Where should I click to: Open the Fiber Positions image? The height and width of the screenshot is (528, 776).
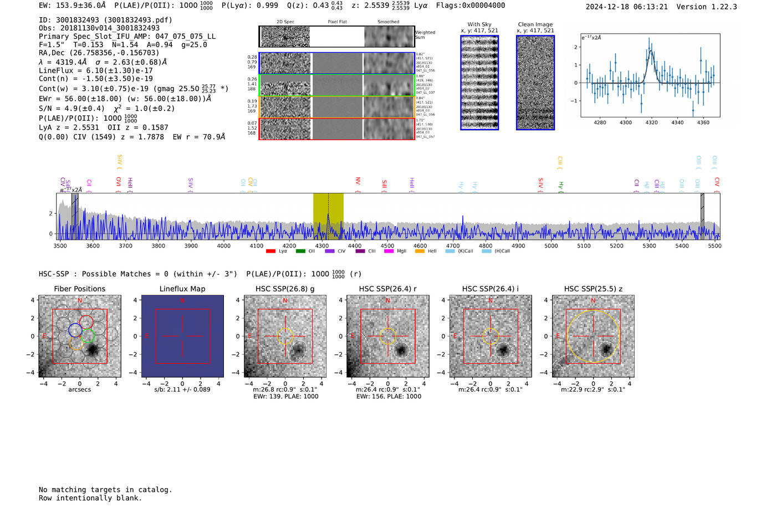point(80,336)
